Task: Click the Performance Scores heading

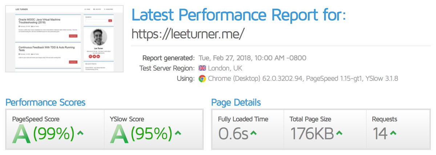Action: pos(45,102)
